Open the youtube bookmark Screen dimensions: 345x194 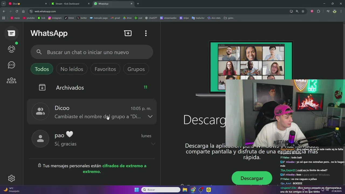(x=29, y=18)
